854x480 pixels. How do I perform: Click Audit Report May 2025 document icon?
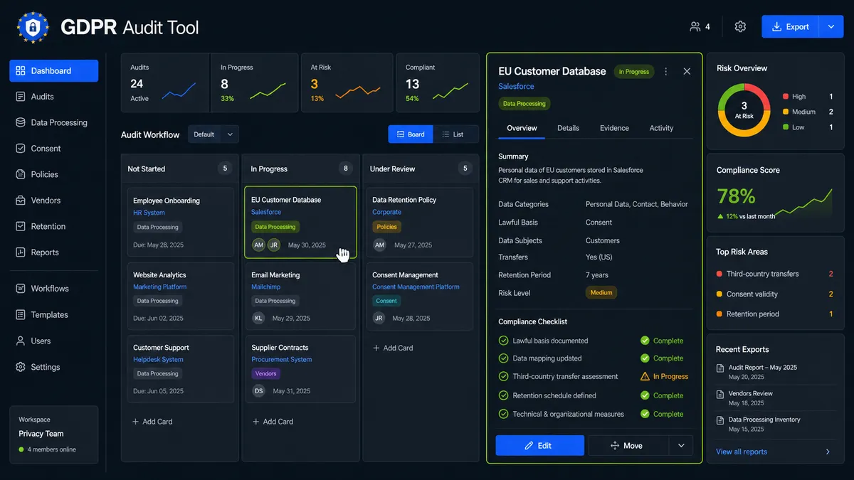point(720,368)
